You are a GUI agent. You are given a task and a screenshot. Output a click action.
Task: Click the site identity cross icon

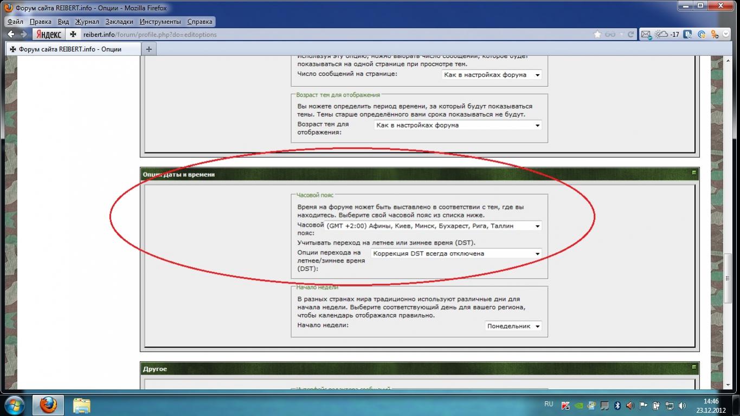pyautogui.click(x=74, y=34)
